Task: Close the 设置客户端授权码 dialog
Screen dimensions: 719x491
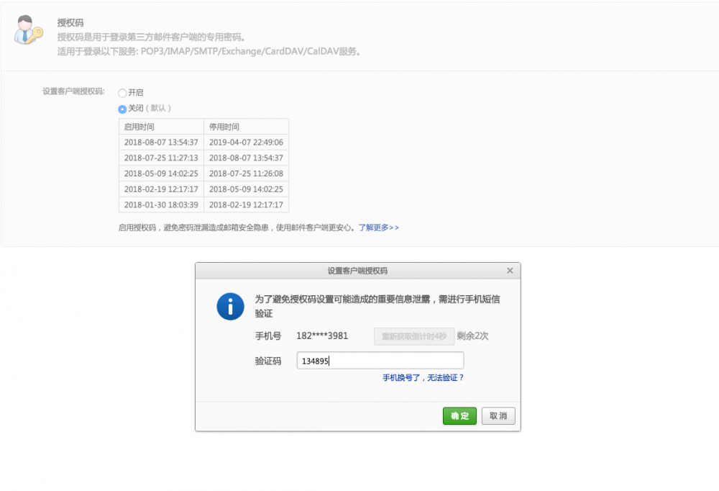Action: click(x=510, y=270)
